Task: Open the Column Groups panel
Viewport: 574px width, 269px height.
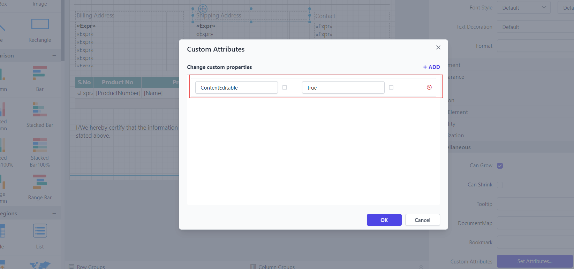Action: tap(273, 267)
